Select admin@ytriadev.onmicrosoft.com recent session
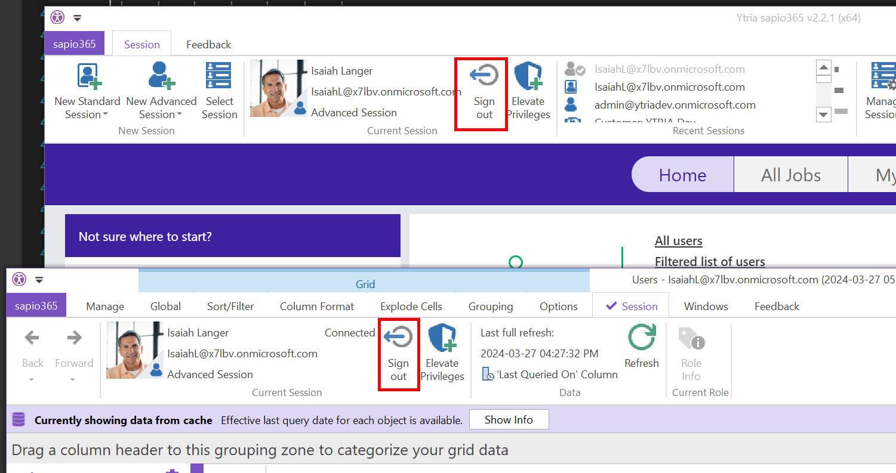 point(675,105)
